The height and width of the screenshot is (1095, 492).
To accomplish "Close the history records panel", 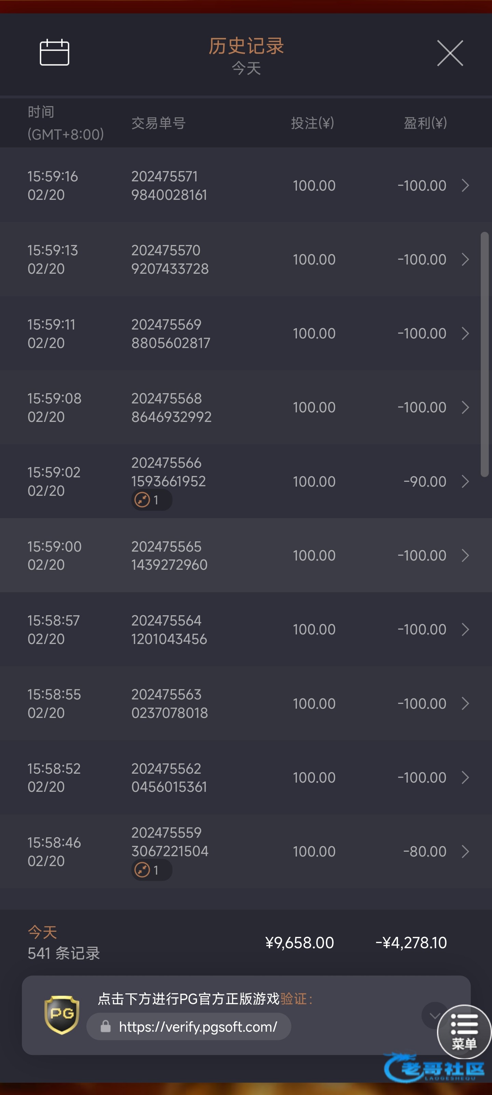I will point(450,53).
